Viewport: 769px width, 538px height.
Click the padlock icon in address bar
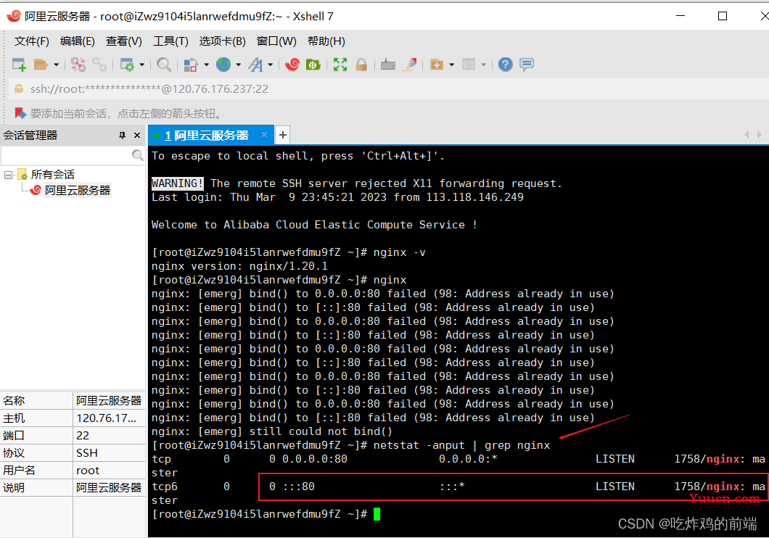[19, 88]
